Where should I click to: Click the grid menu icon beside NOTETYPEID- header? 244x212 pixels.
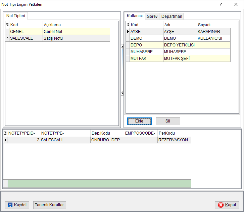5,133
